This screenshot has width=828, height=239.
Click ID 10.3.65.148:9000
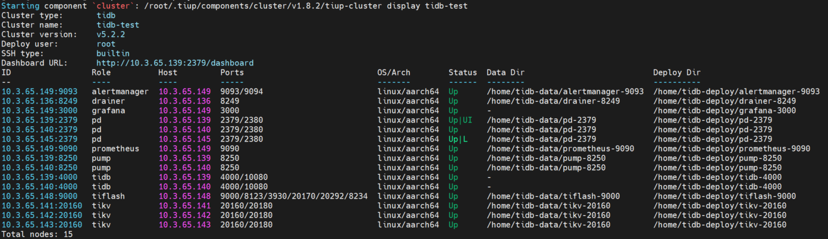pyautogui.click(x=39, y=196)
